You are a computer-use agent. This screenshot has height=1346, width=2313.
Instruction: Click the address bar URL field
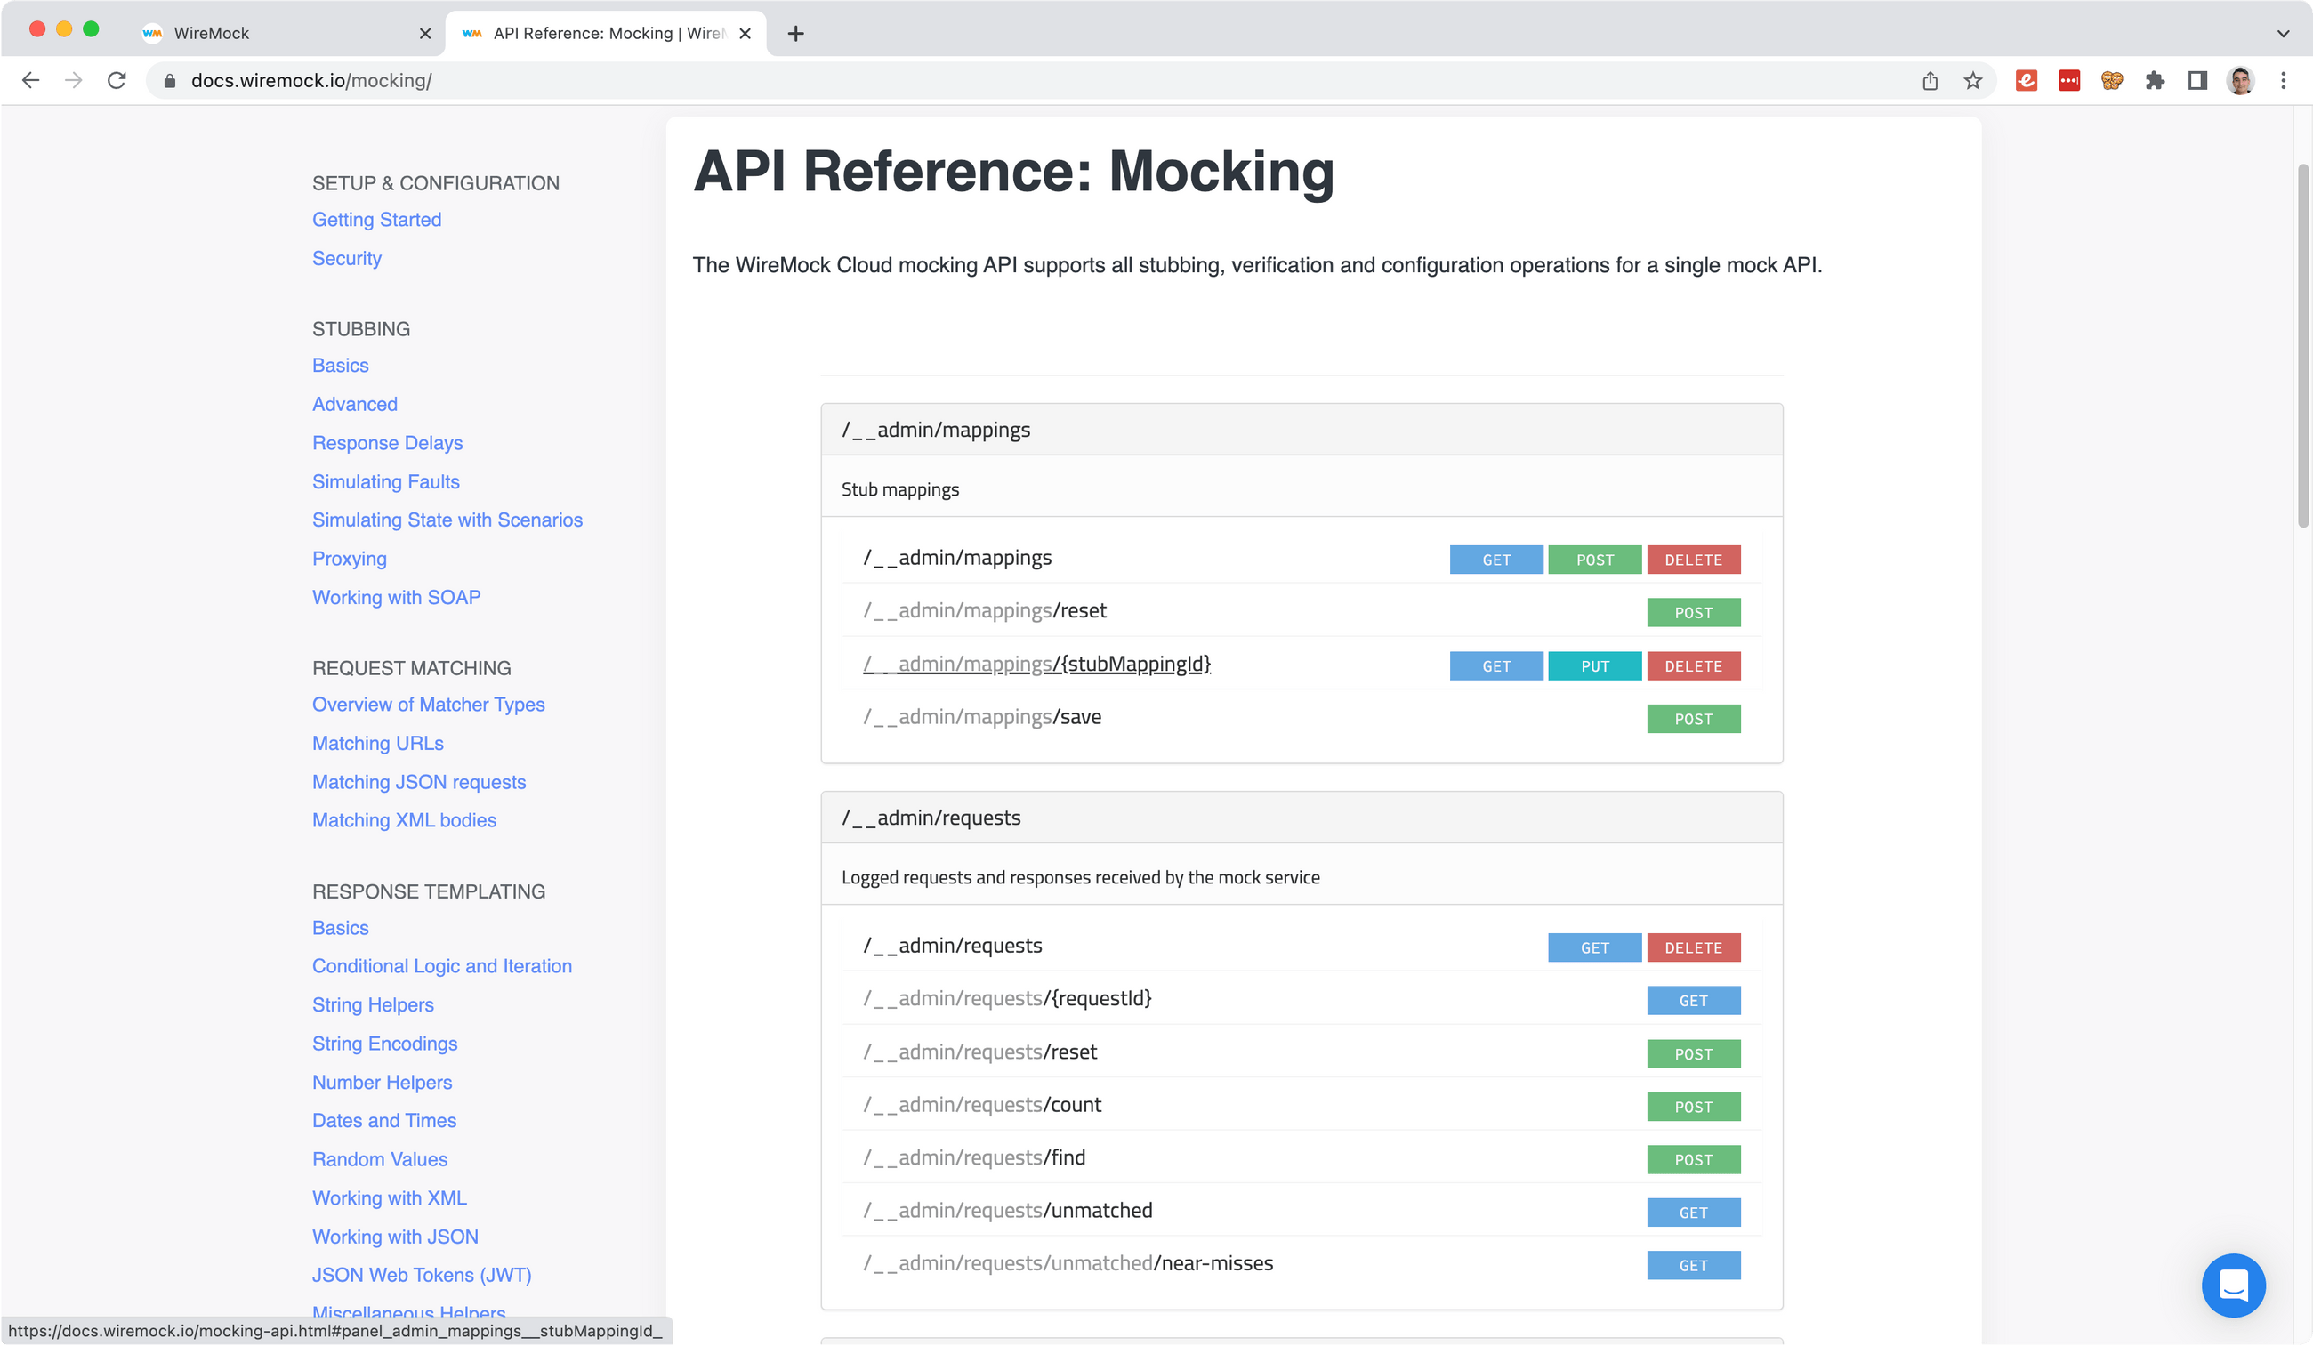pos(1010,81)
